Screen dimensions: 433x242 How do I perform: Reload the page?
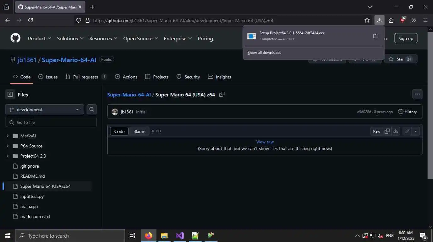31,20
